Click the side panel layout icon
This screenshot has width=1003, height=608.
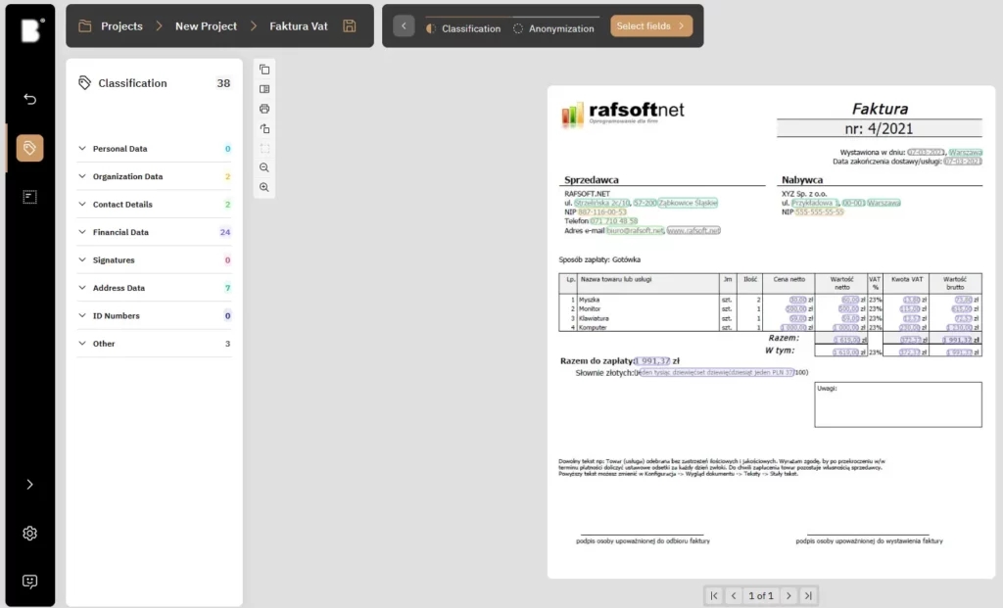264,89
